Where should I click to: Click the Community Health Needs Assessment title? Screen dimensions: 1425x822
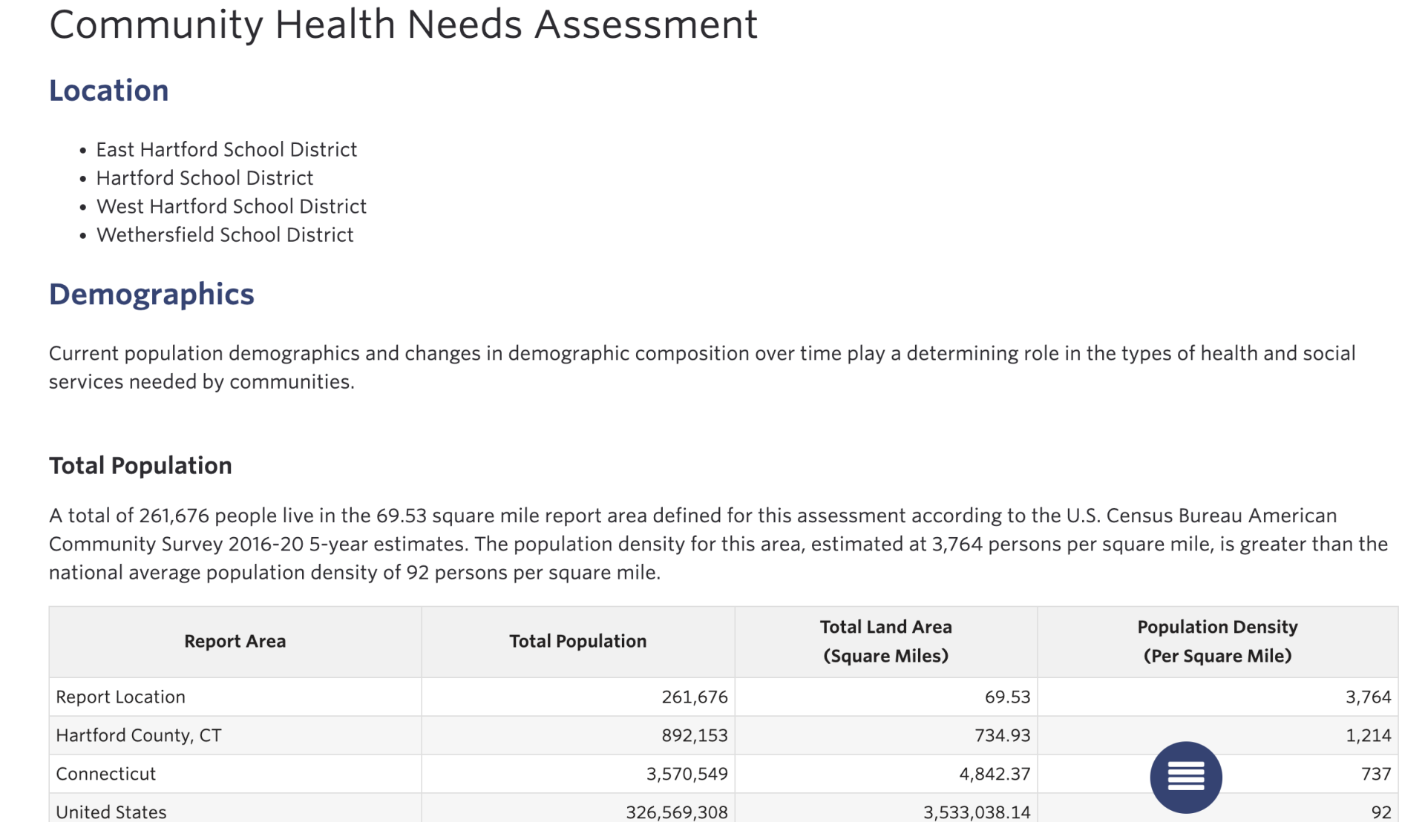click(403, 24)
